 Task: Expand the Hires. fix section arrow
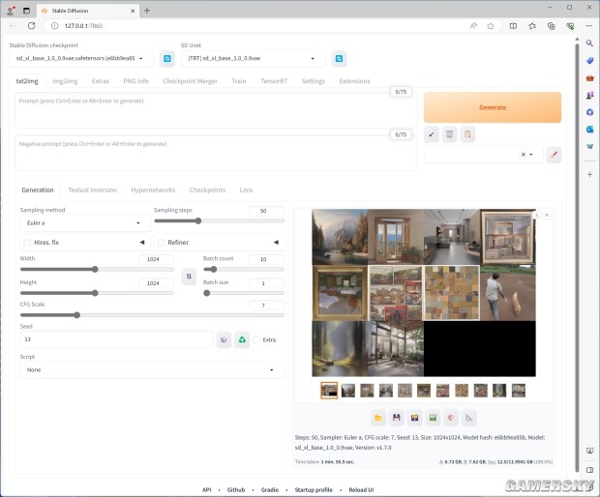tap(142, 243)
